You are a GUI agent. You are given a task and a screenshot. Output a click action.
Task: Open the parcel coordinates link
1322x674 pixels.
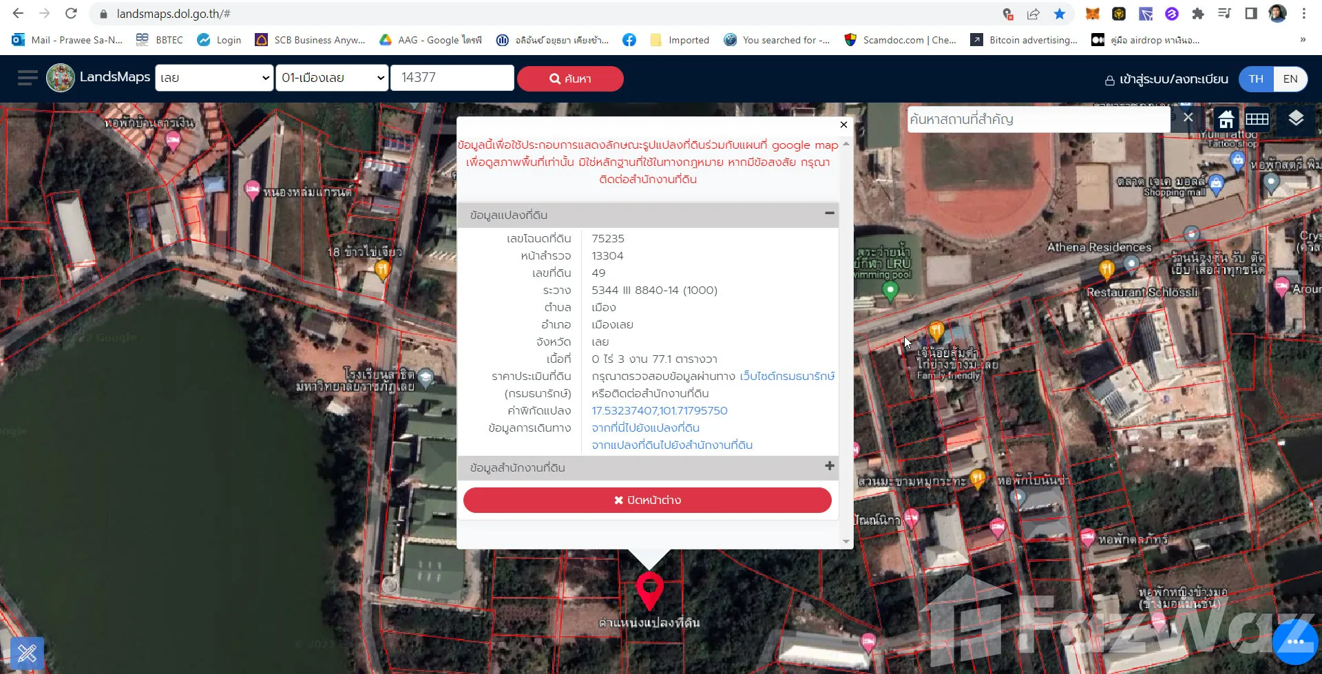coord(659,410)
